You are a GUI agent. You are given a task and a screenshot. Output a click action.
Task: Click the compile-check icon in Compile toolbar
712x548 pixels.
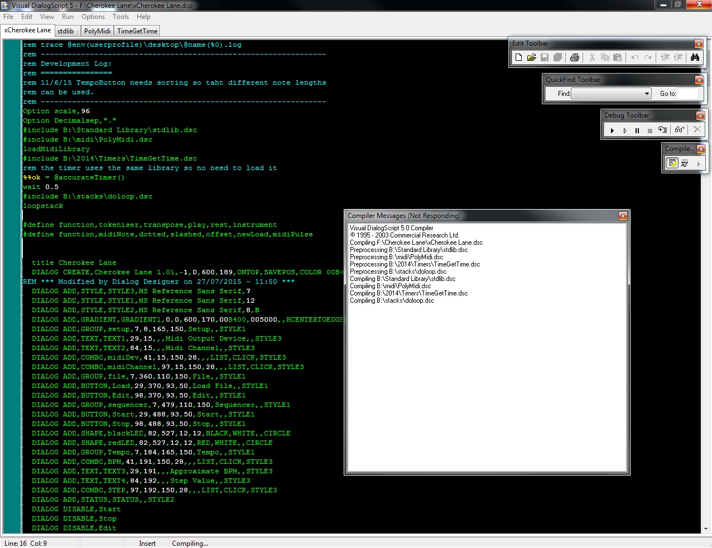[x=673, y=163]
